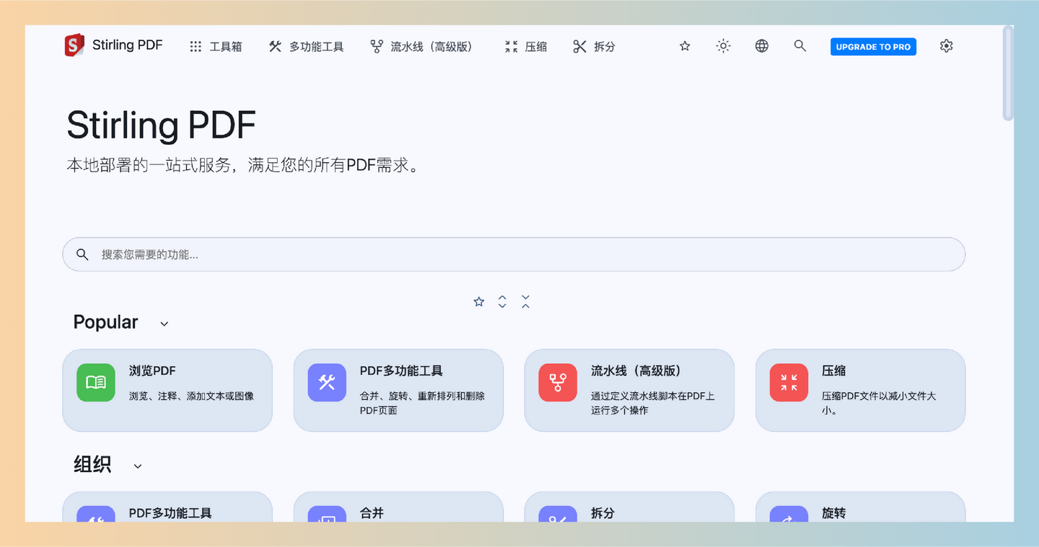Open the 工具箱 grid menu
Screen dimensions: 1039x547
tap(216, 47)
